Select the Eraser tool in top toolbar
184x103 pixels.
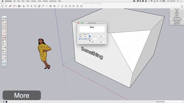pos(6,6)
